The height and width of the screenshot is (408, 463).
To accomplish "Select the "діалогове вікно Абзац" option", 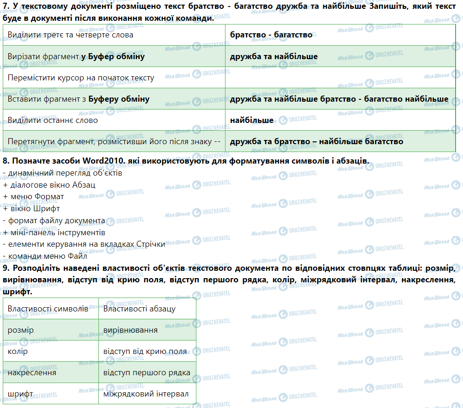I will coord(51,185).
